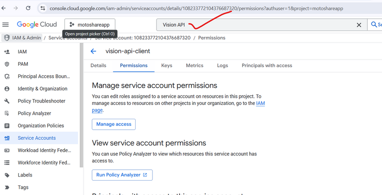Switch to the Keys tab
The image size is (382, 195).
167,65
